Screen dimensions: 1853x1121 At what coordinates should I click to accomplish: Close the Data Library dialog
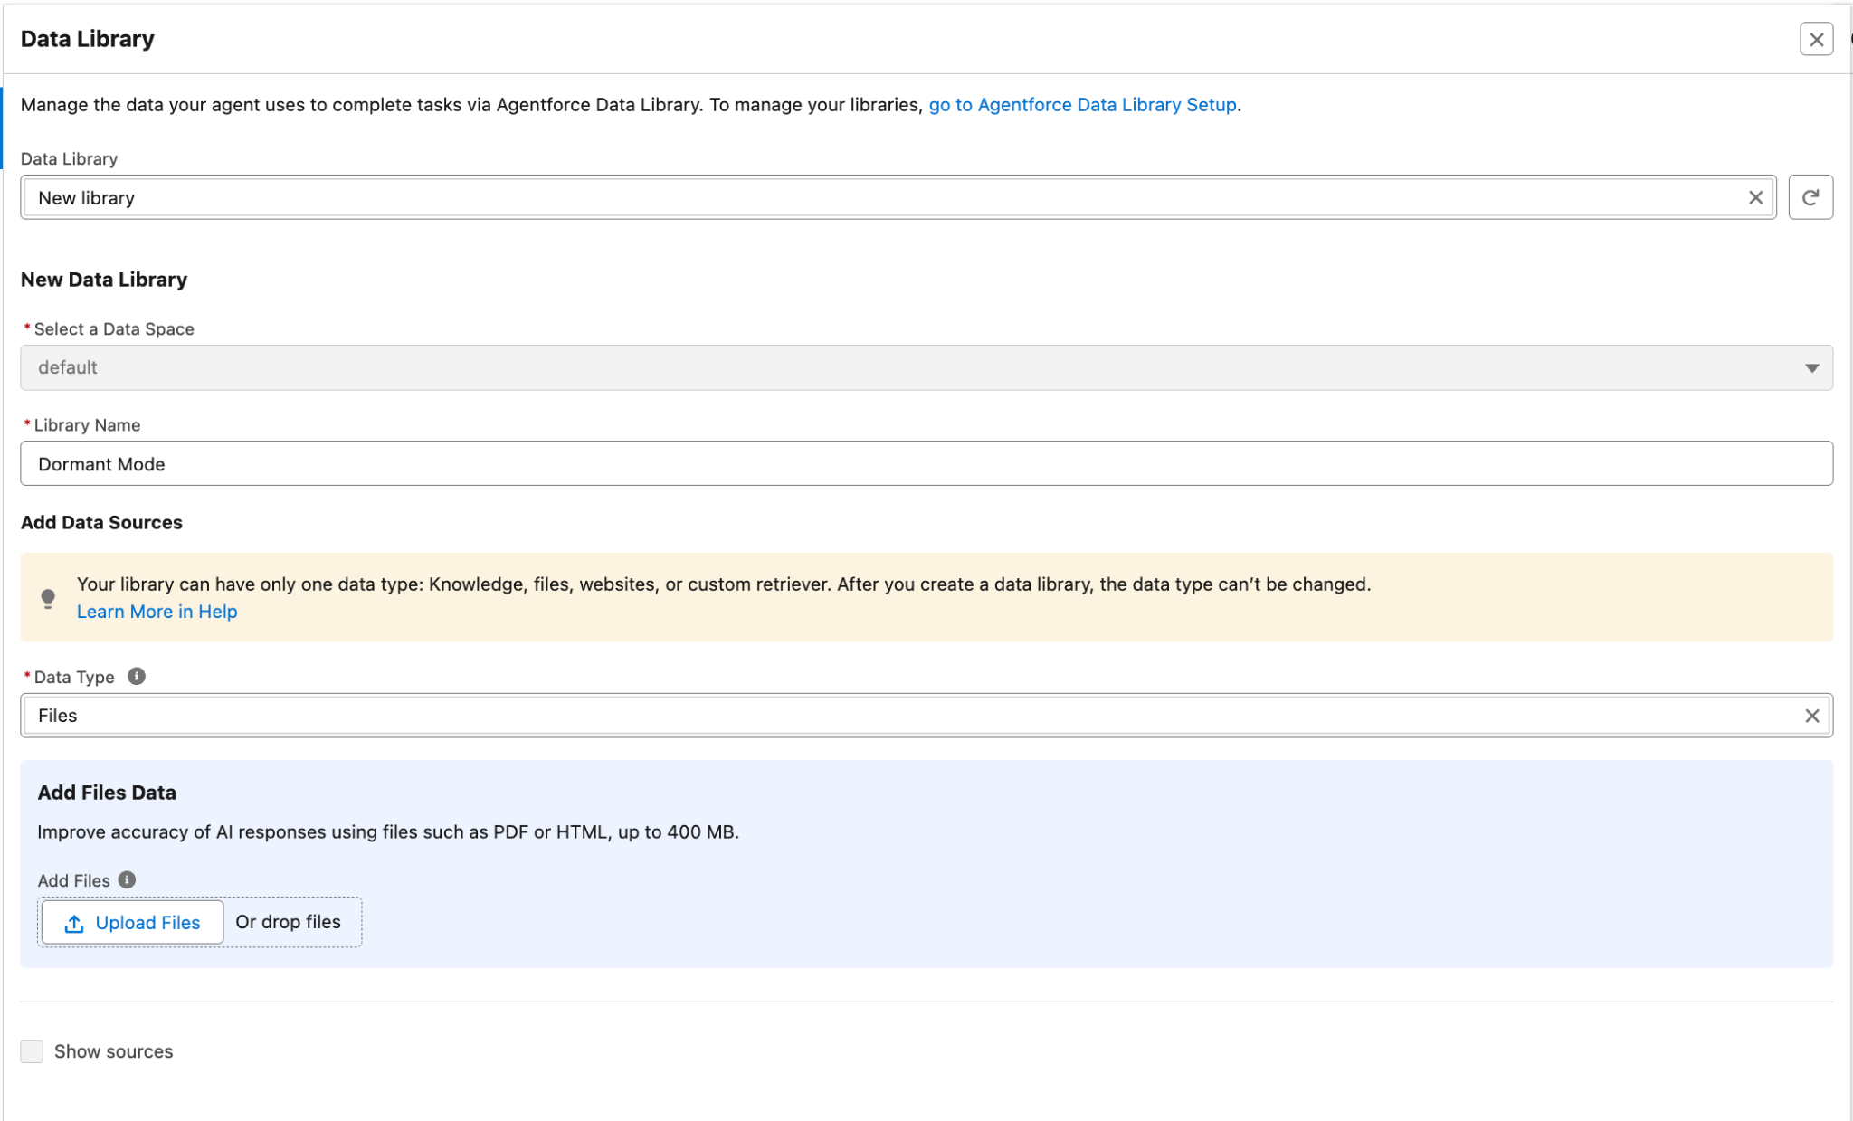tap(1816, 39)
